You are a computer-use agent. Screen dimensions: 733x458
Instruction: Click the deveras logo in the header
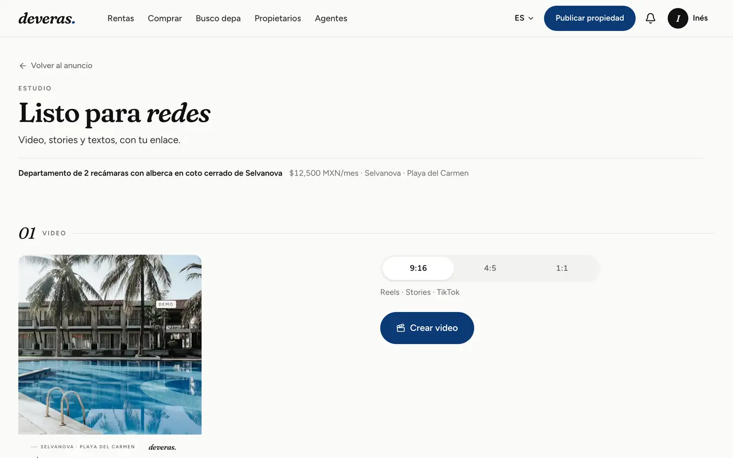47,18
